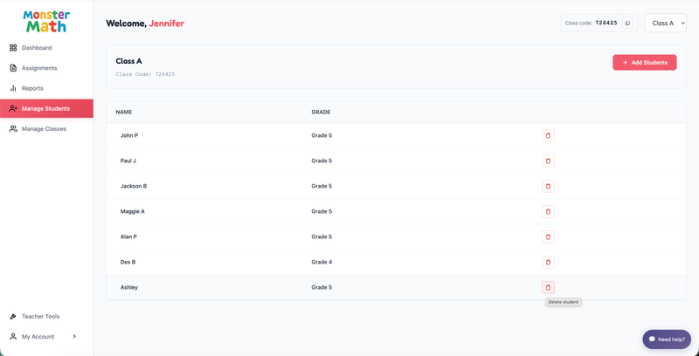Click Ashley's delete student icon

tap(548, 287)
